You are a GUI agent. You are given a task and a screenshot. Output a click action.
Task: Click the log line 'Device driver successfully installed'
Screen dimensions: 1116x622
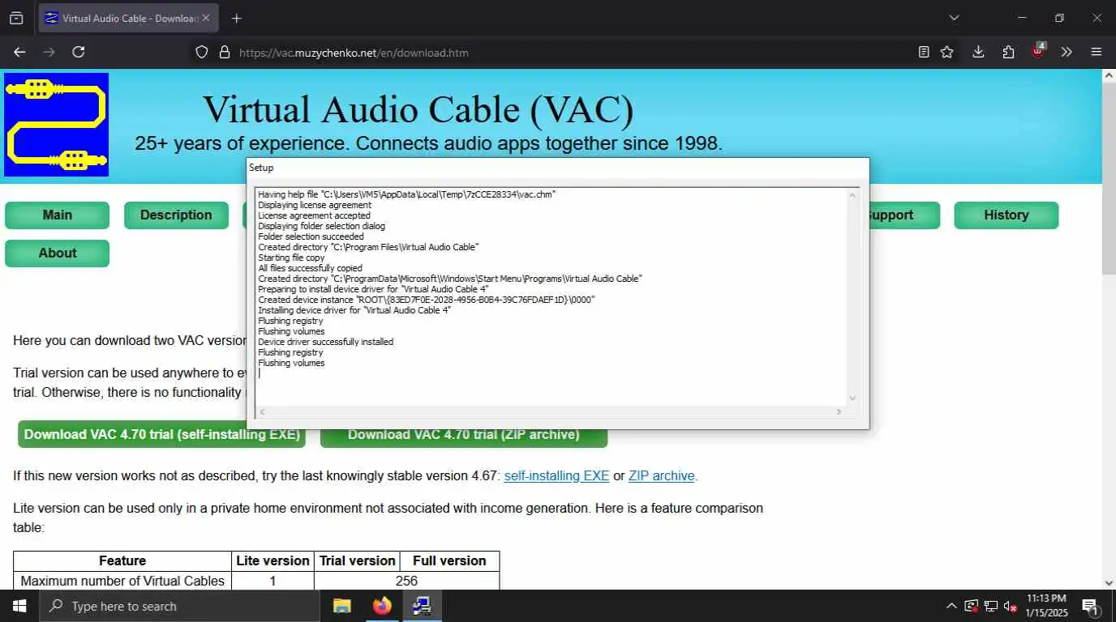[325, 342]
